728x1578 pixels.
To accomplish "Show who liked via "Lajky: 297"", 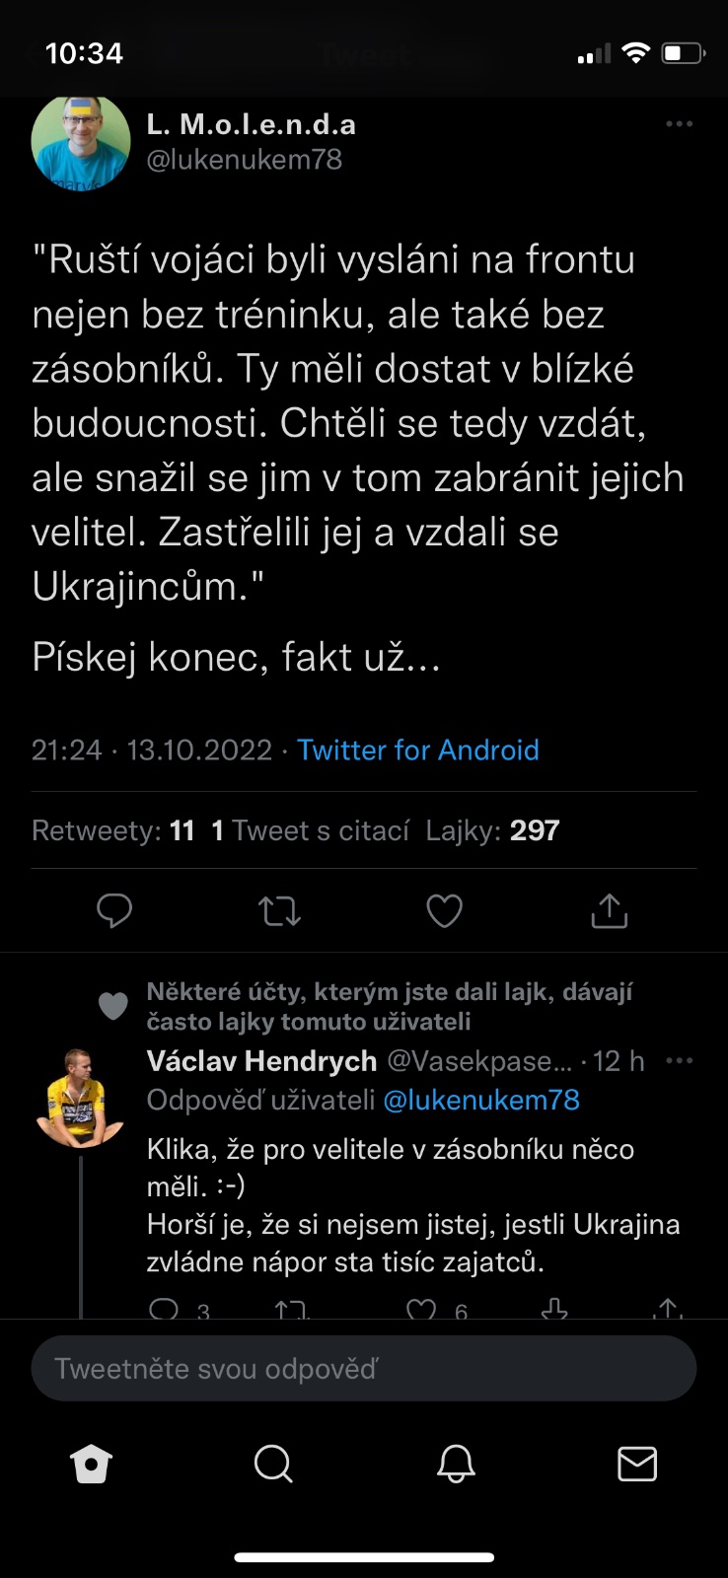I will (x=492, y=830).
